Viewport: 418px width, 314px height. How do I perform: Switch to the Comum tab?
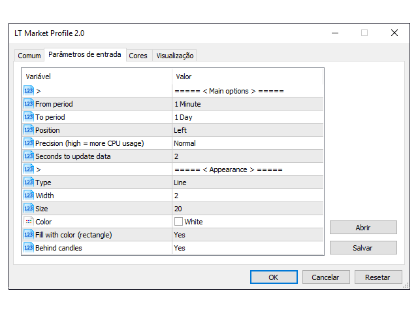click(x=29, y=56)
